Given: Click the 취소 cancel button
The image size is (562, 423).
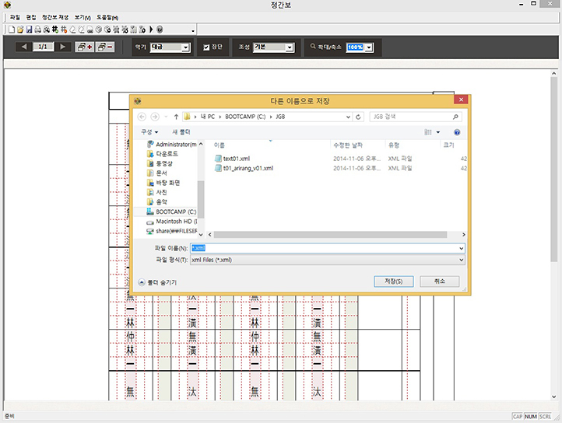Looking at the screenshot, I should [440, 281].
